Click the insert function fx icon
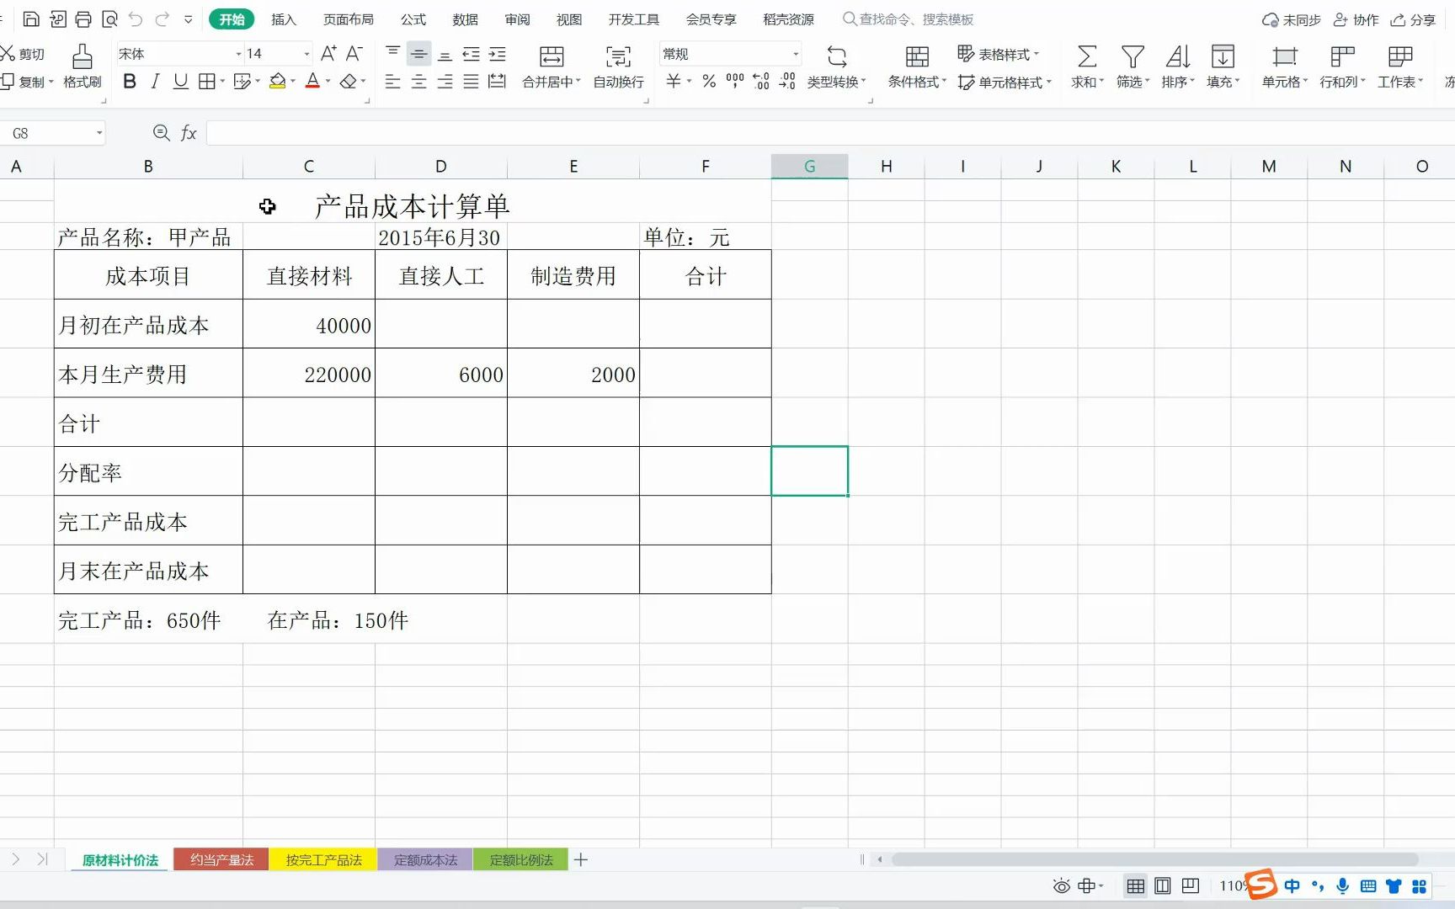Image resolution: width=1455 pixels, height=909 pixels. [x=189, y=133]
